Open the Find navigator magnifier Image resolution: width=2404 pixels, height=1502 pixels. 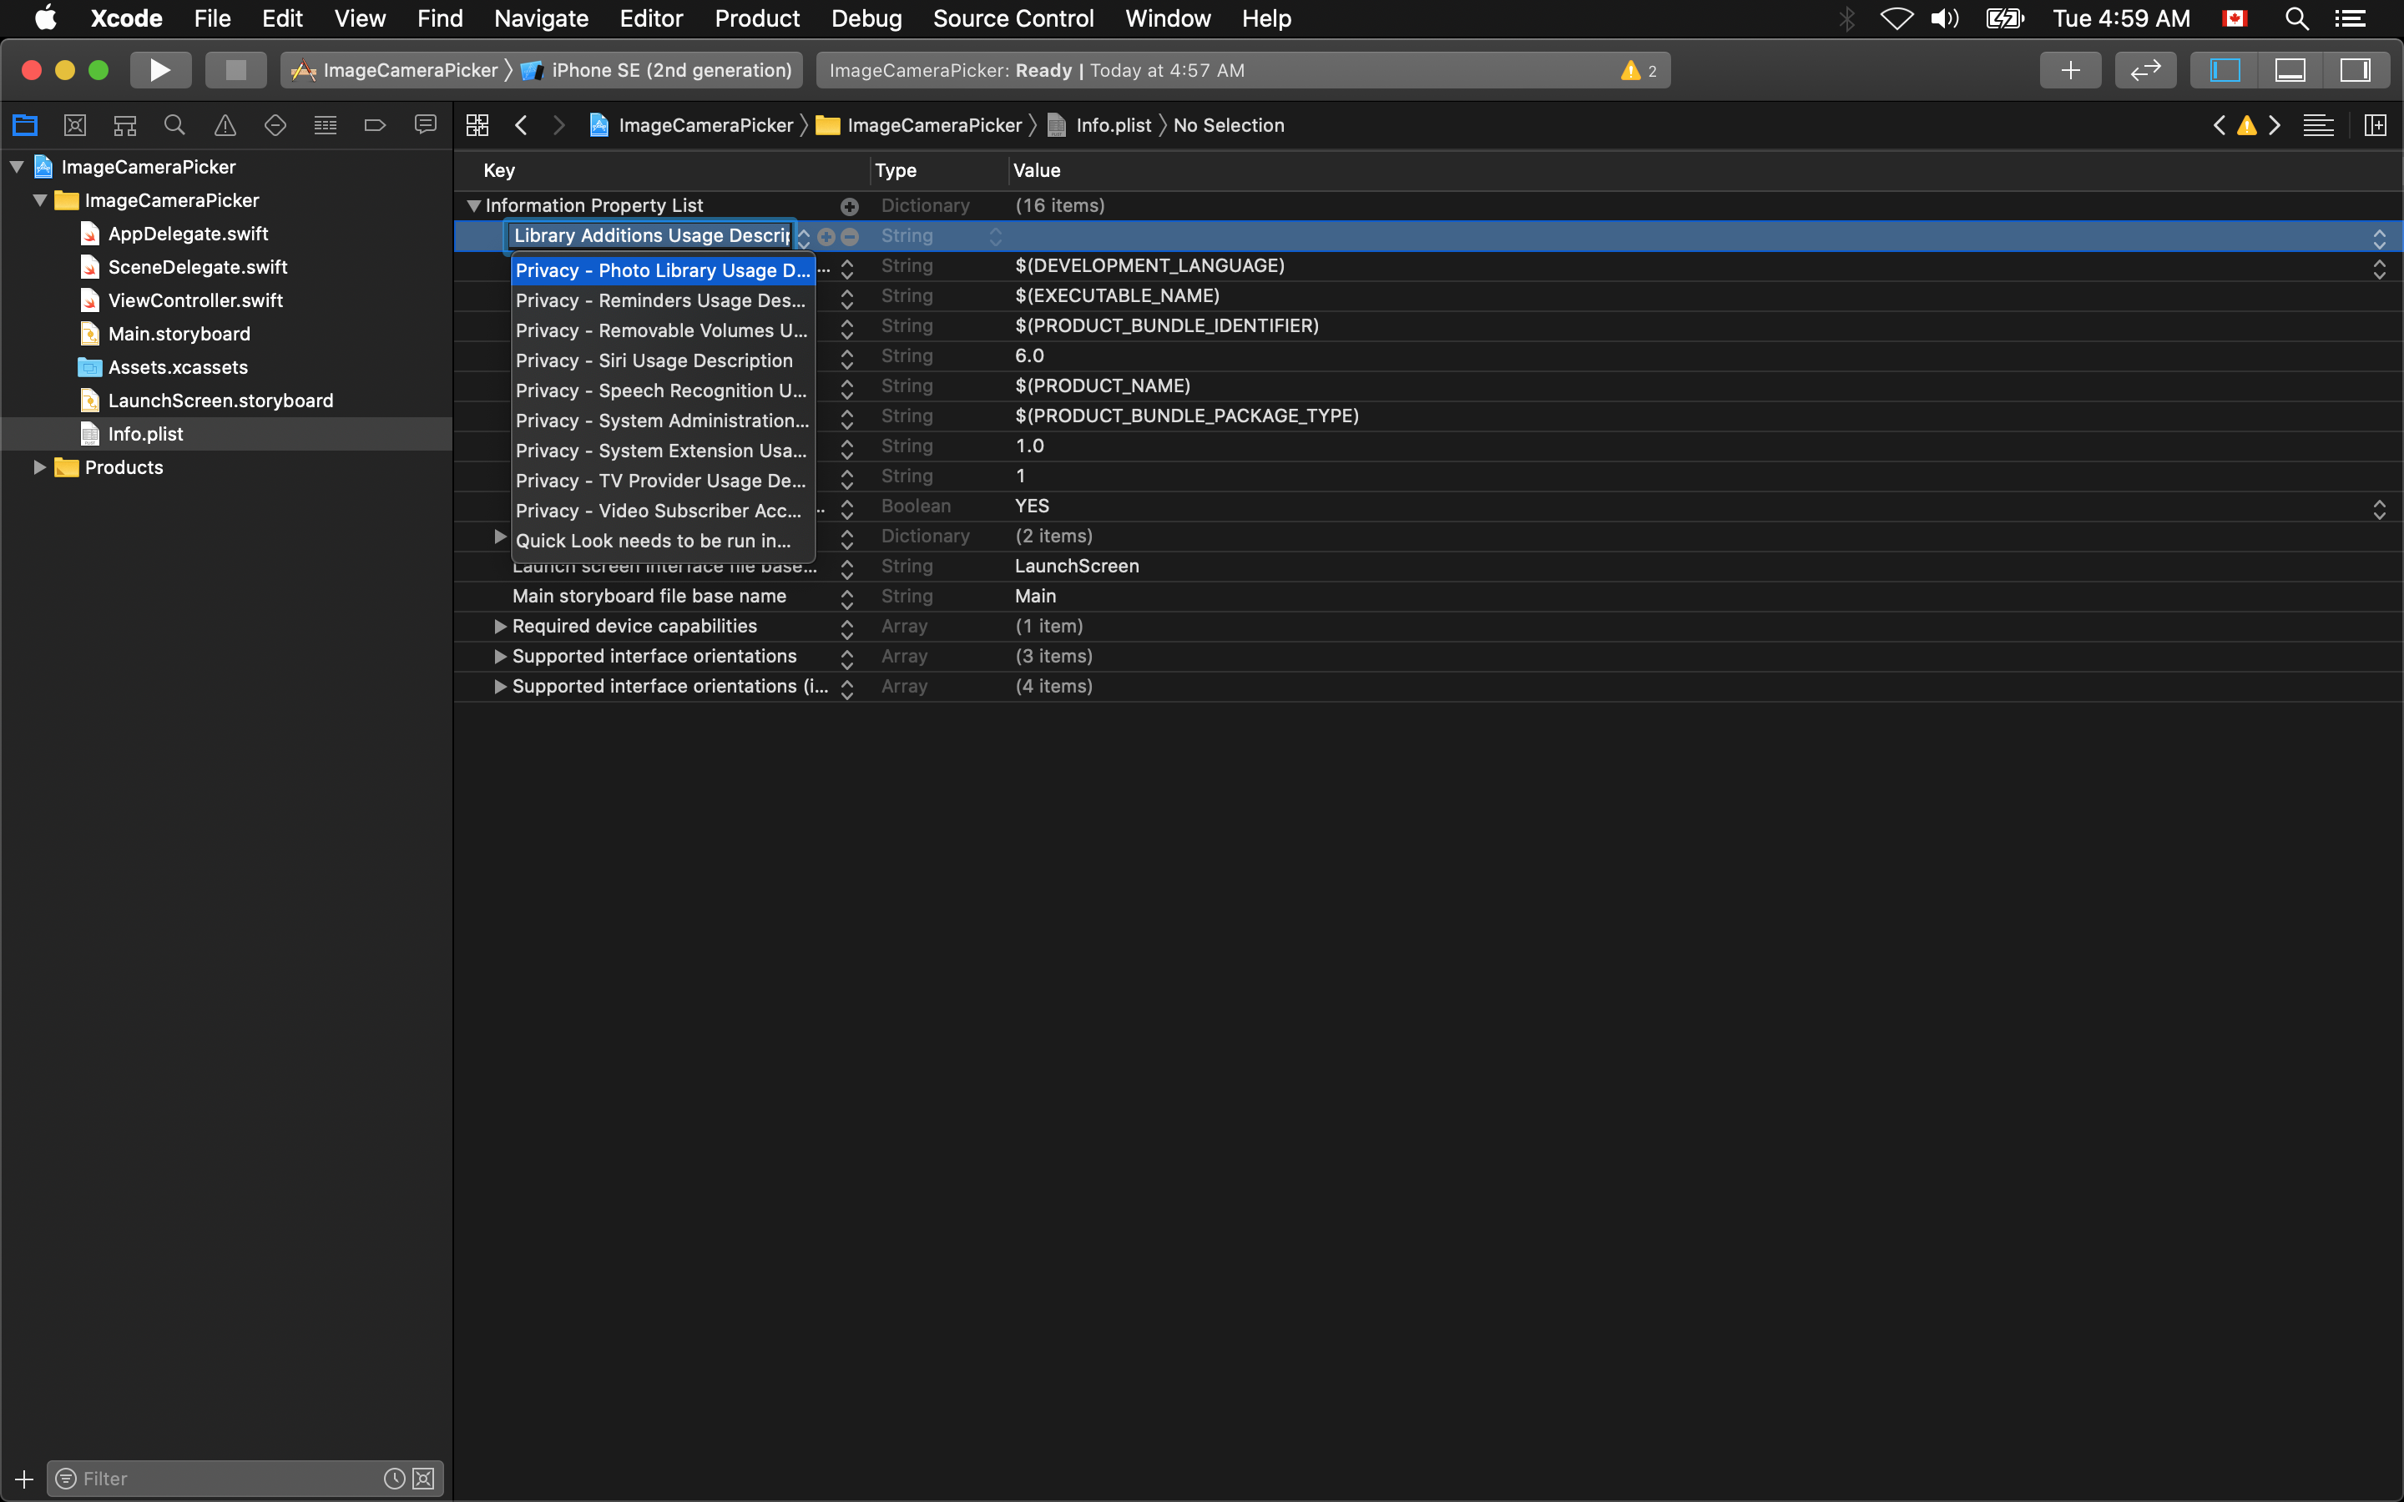coord(174,125)
